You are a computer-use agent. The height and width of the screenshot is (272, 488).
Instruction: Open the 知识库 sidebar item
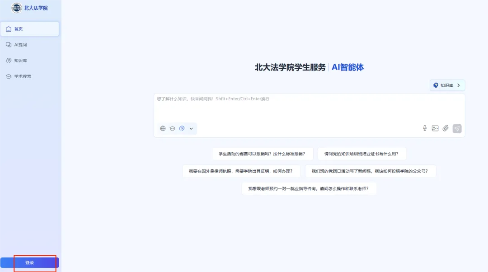(x=29, y=61)
